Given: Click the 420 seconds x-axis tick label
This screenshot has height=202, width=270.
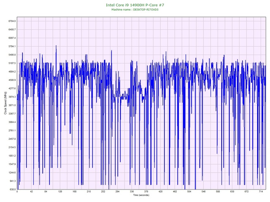Looking at the screenshot, I should click(160, 192).
